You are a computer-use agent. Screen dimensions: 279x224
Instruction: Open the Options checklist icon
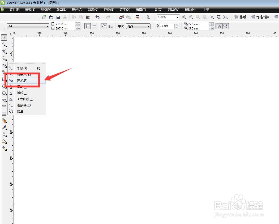point(149,17)
